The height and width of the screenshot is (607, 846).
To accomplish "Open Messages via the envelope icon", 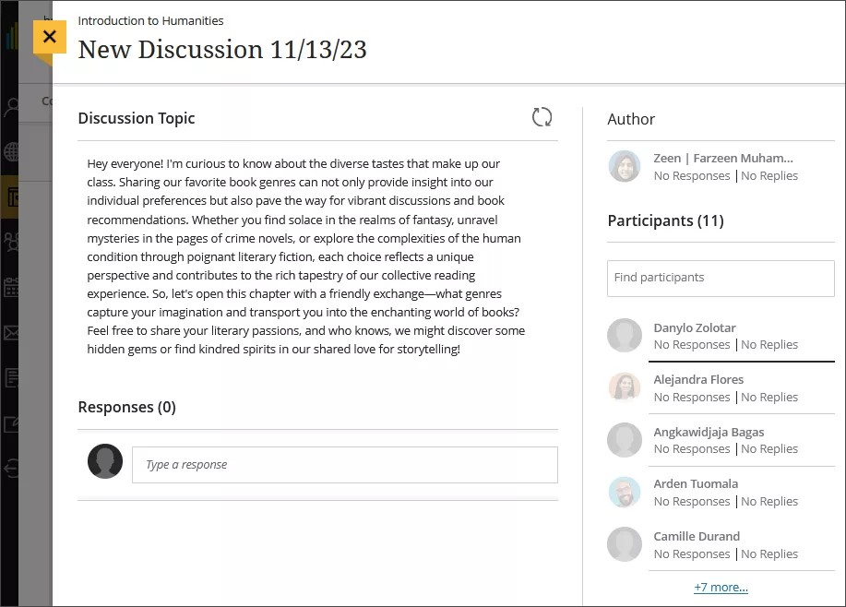I will pyautogui.click(x=11, y=331).
